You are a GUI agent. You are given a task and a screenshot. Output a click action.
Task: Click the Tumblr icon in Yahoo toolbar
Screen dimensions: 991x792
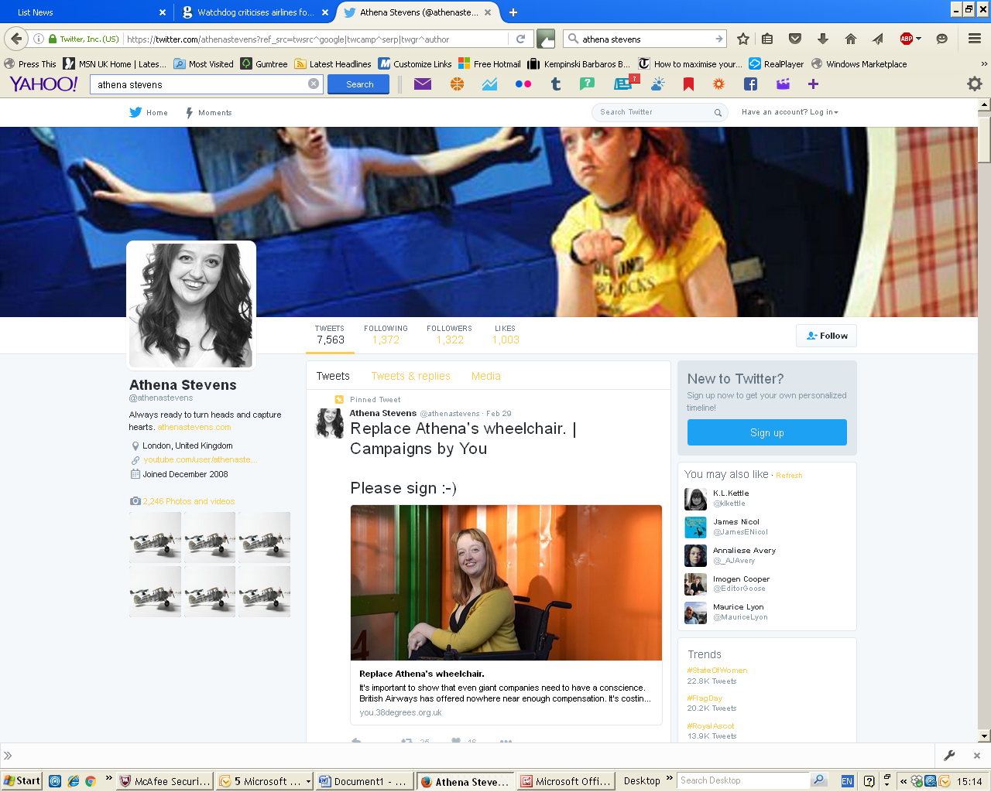coord(555,84)
